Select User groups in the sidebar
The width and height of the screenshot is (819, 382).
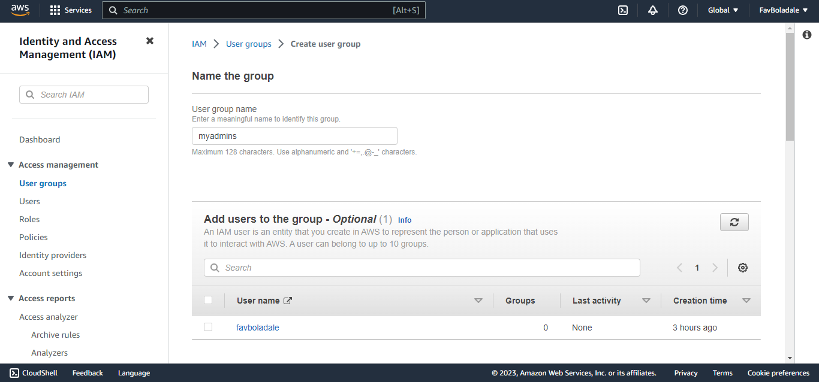43,183
